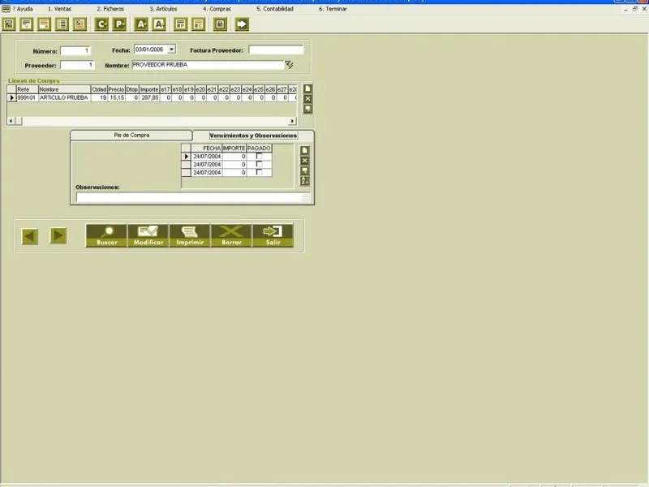Go to next record arrow
This screenshot has height=487, width=649.
58,235
